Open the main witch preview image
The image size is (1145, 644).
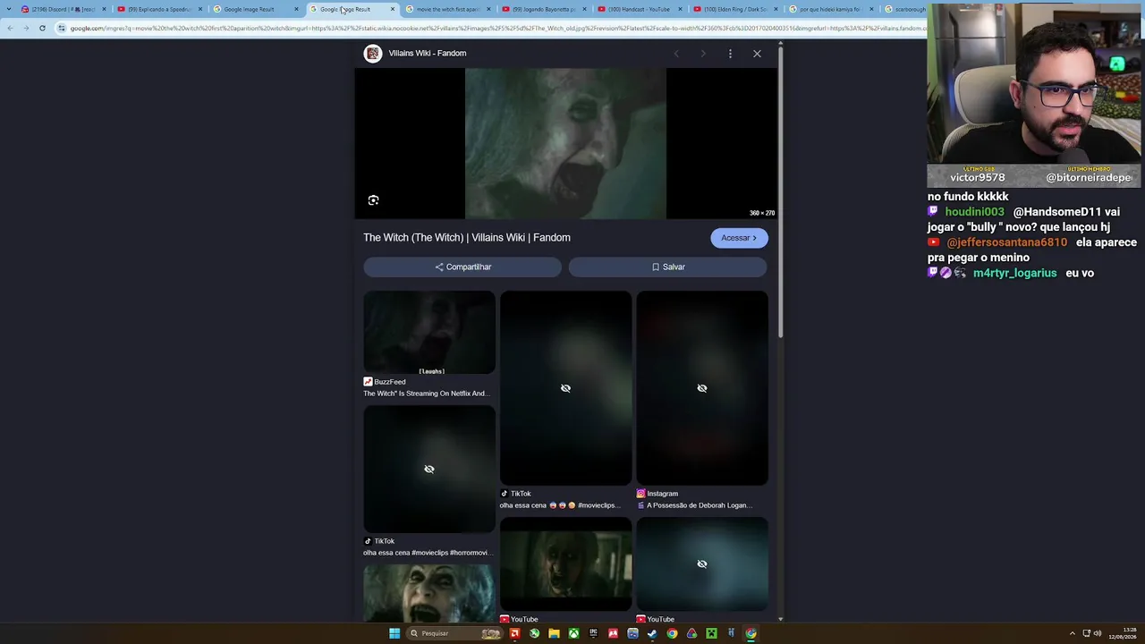(x=565, y=144)
